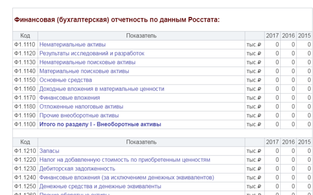Click Нематериальные поисковые активы link
The image size is (313, 195).
pyautogui.click(x=88, y=62)
